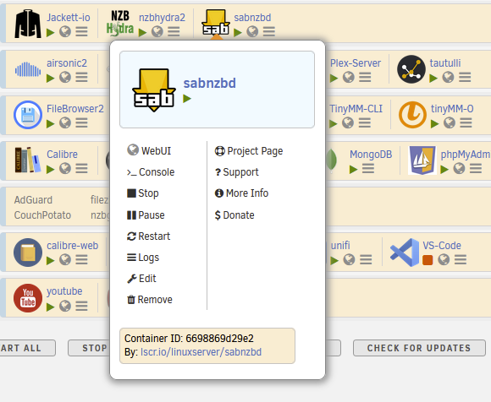Click the Jackett-io green play status icon
491x402 pixels.
(x=51, y=32)
